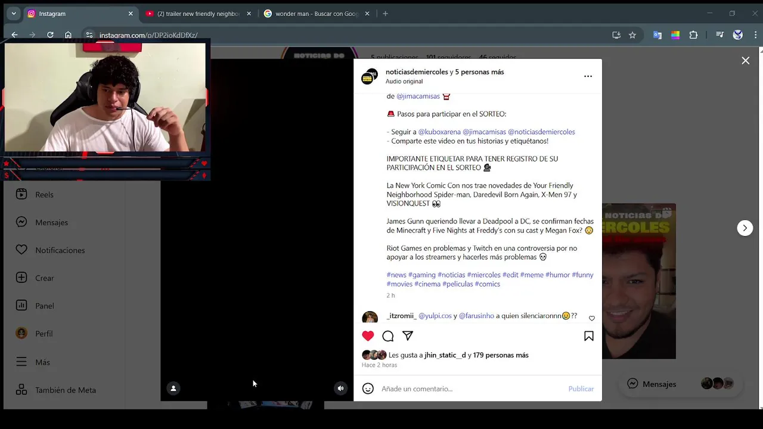
Task: Click the También de Meta icon
Action: [x=21, y=390]
